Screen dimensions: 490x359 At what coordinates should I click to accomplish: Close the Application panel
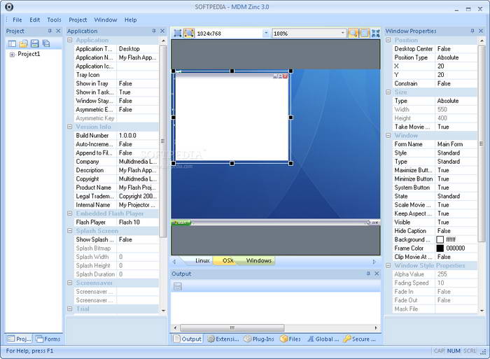162,31
